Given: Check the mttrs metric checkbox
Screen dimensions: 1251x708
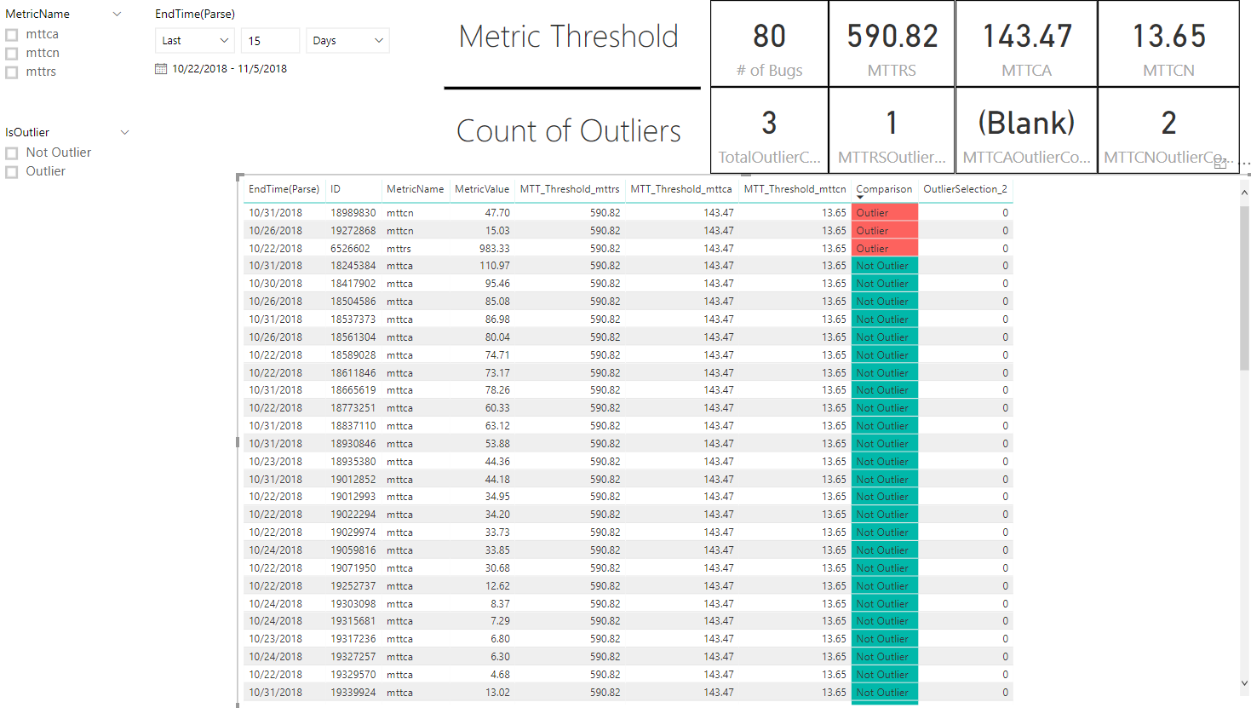Looking at the screenshot, I should (12, 72).
